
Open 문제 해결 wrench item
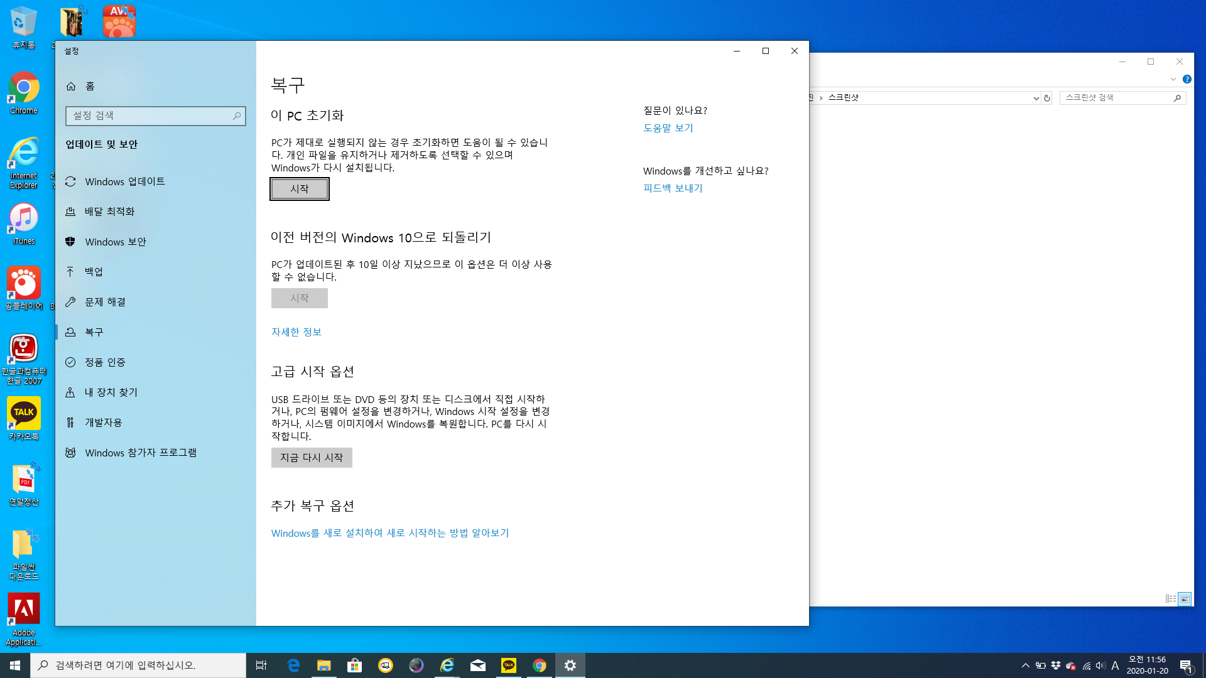pyautogui.click(x=105, y=302)
